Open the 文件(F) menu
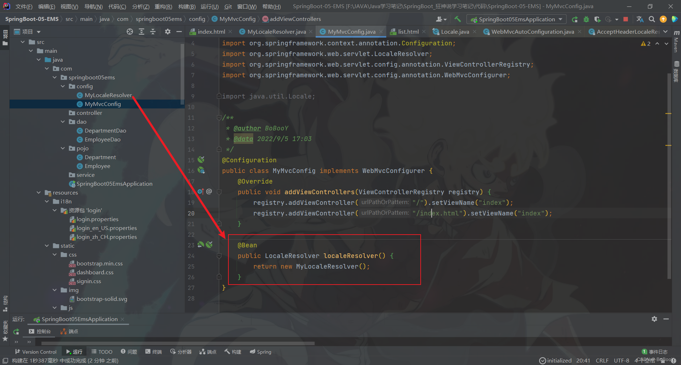 point(24,6)
